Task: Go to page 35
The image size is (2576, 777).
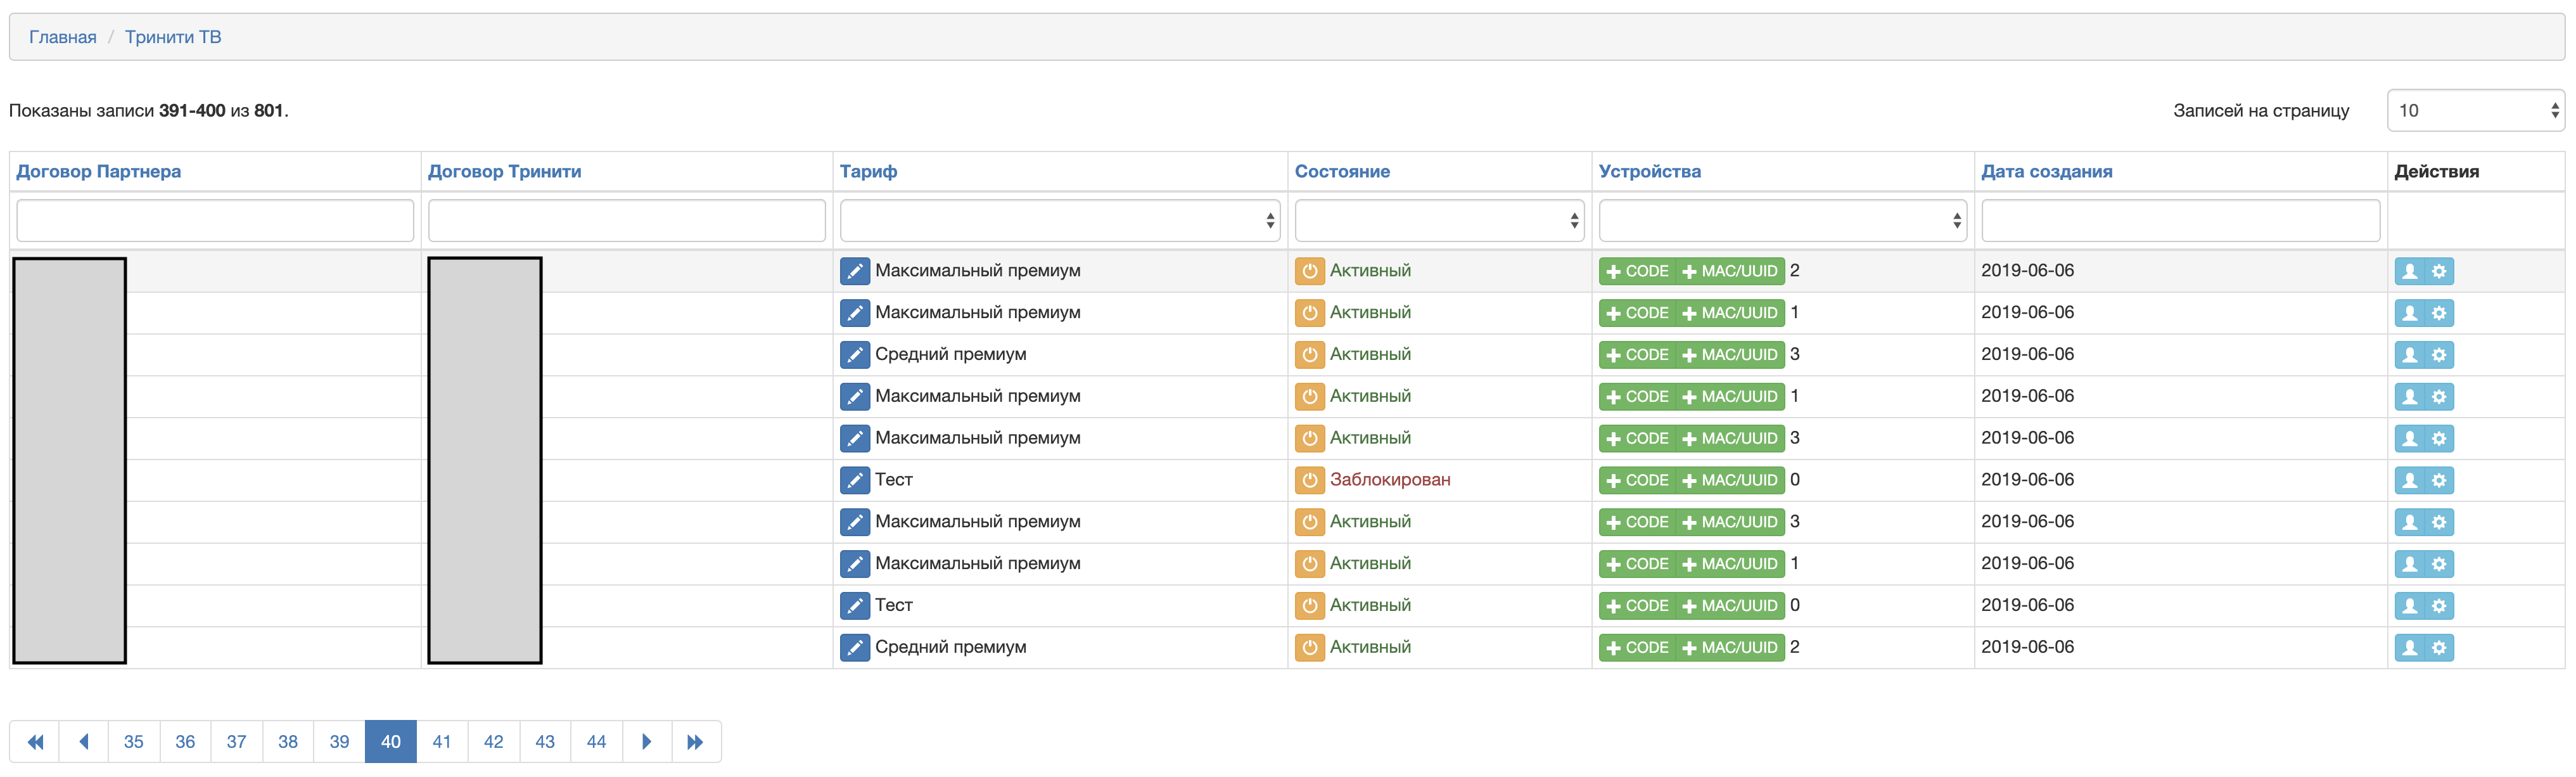Action: point(133,742)
